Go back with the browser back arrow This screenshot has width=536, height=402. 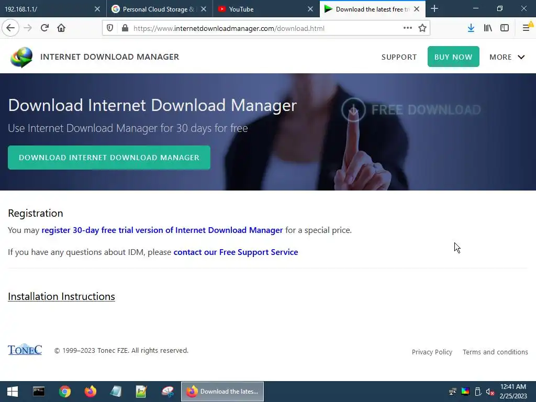(x=10, y=28)
